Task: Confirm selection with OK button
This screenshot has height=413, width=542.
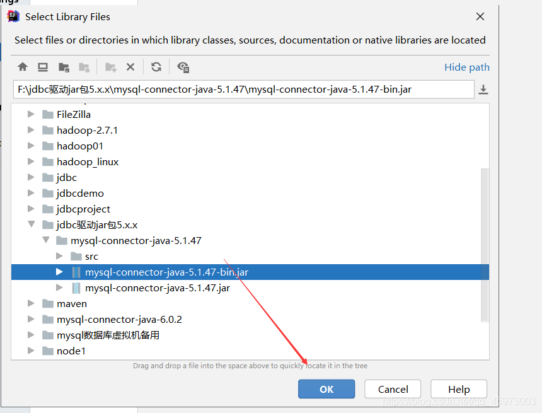Action: [x=326, y=389]
